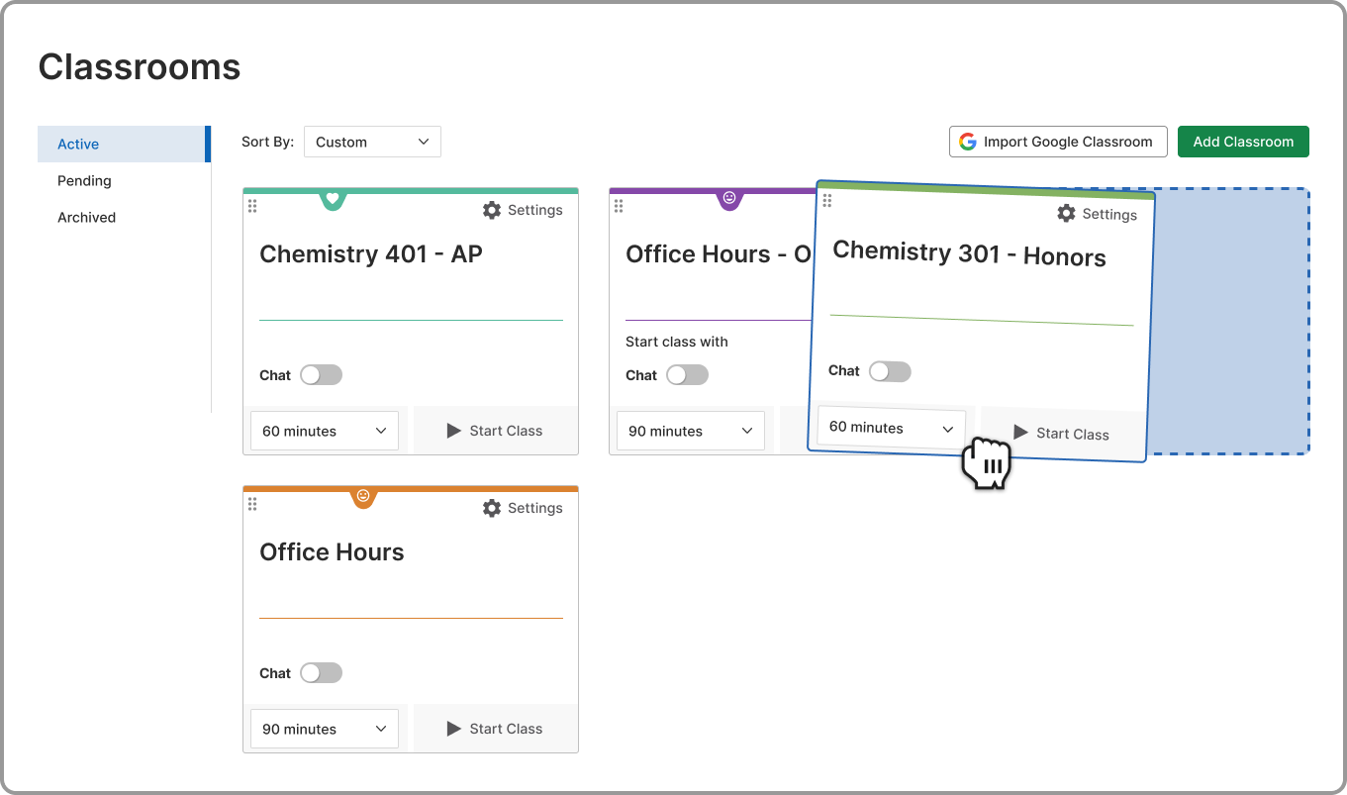
Task: Start Class for Chemistry 301 - Honors
Action: 1062,434
